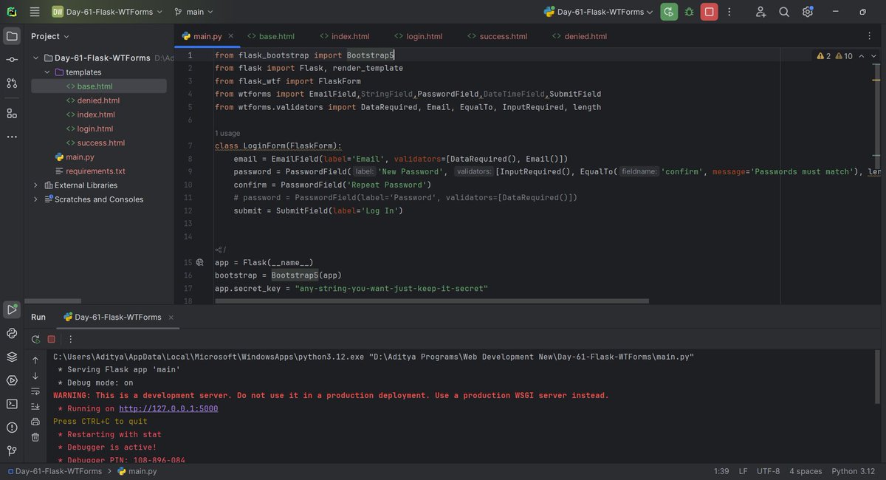Image resolution: width=886 pixels, height=480 pixels.
Task: Click stop icon in Run panel toolbar
Action: click(x=52, y=339)
